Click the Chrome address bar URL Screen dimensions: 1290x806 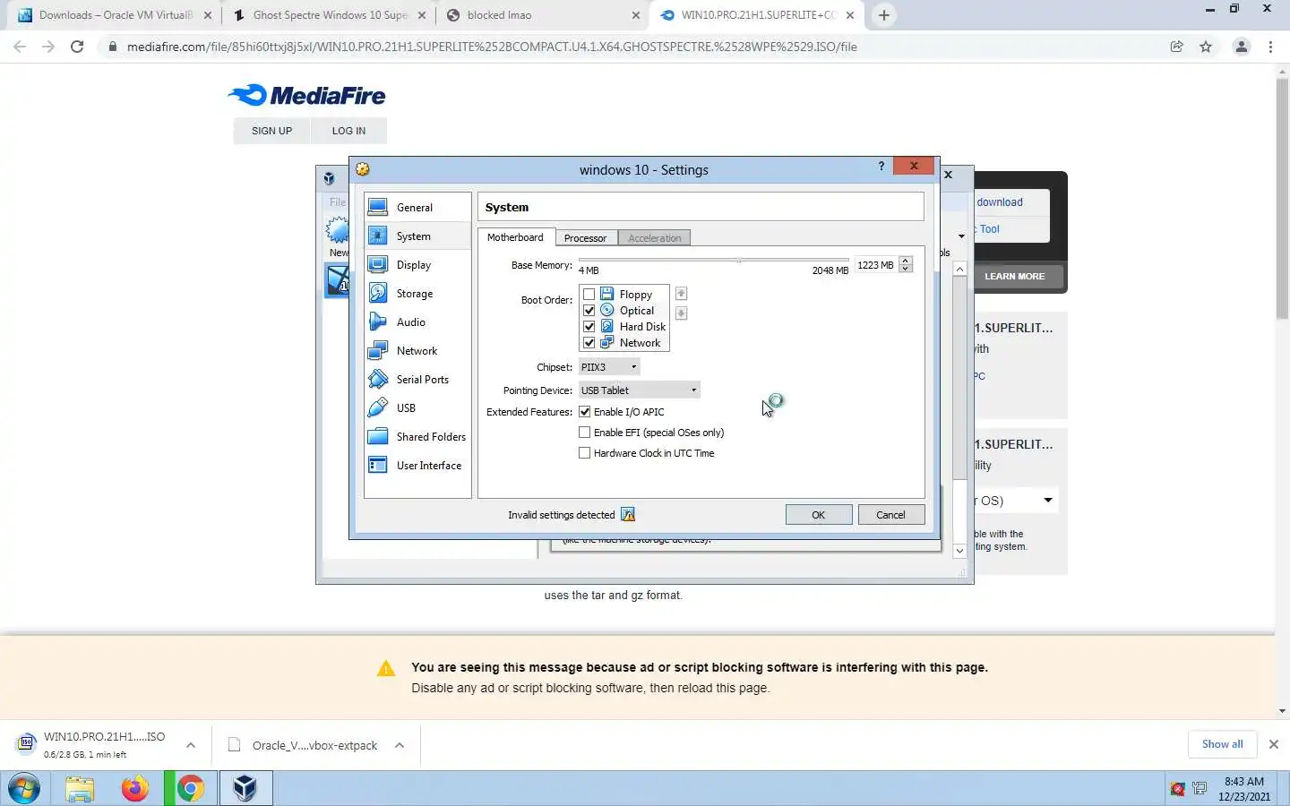pos(492,47)
